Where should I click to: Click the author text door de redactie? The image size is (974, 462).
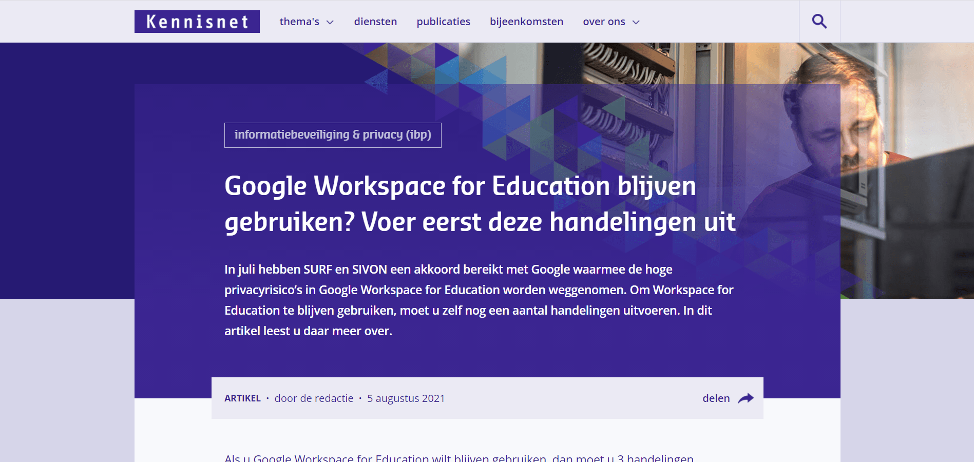coord(314,398)
